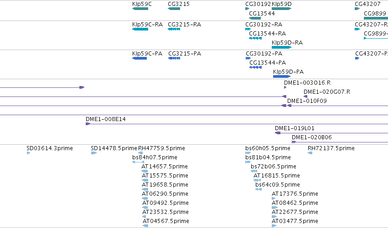Screen dimensions: 388x228
Task: Select the CG9899 gene feature
Action: click(x=376, y=18)
